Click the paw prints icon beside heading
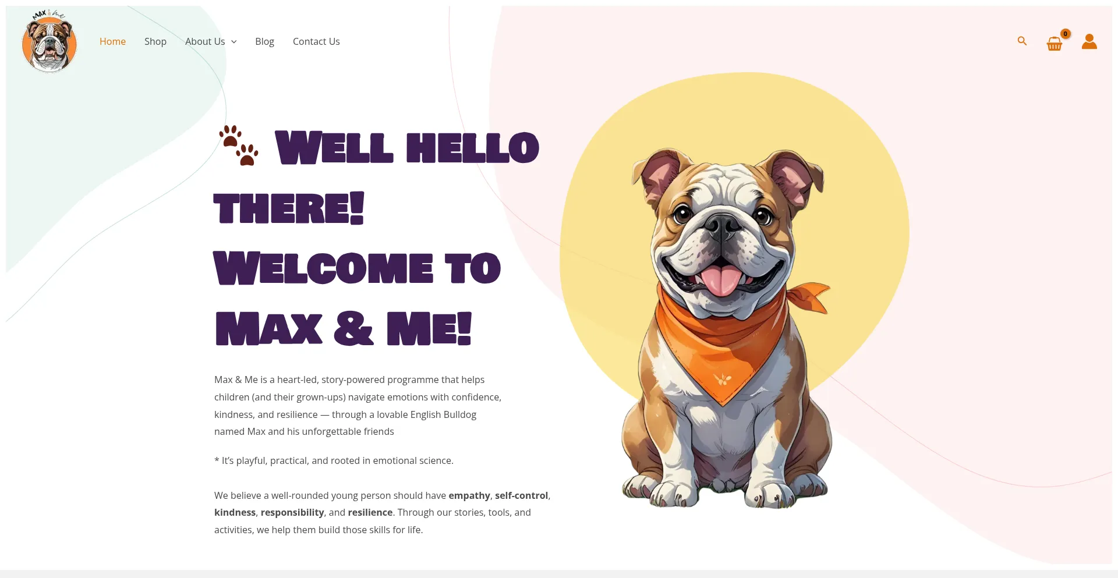The height and width of the screenshot is (578, 1118). coord(239,146)
